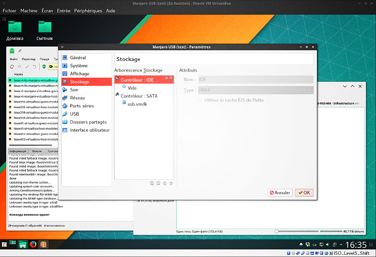Mark the linux318-virtualbox-host-module package box
The width and height of the screenshot is (376, 257).
pyautogui.click(x=10, y=118)
